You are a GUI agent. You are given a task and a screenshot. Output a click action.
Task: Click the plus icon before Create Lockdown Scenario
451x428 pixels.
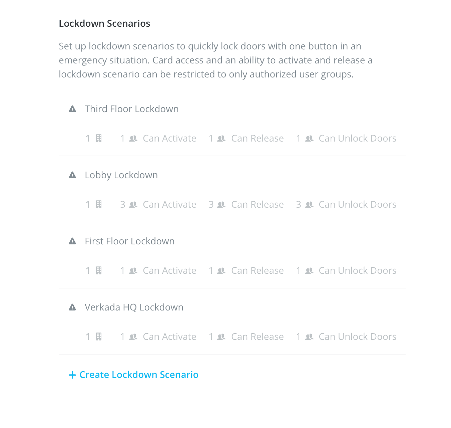pos(73,375)
